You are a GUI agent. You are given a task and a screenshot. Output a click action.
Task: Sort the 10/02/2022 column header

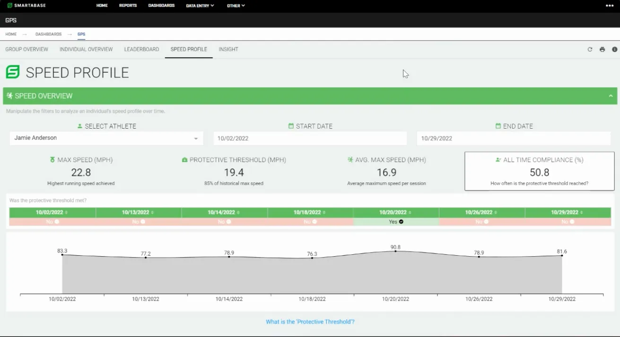[x=52, y=213]
